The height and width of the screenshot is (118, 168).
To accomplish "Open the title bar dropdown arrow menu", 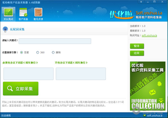I will click(x=141, y=2).
